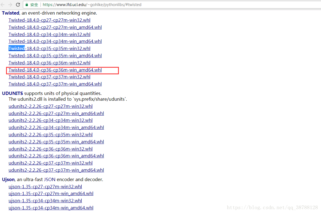321x213 pixels.
Task: Click the green secure padlock icon
Action: pyautogui.click(x=27, y=4)
